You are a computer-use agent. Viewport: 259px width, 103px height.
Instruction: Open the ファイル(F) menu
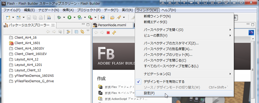pos(12,10)
